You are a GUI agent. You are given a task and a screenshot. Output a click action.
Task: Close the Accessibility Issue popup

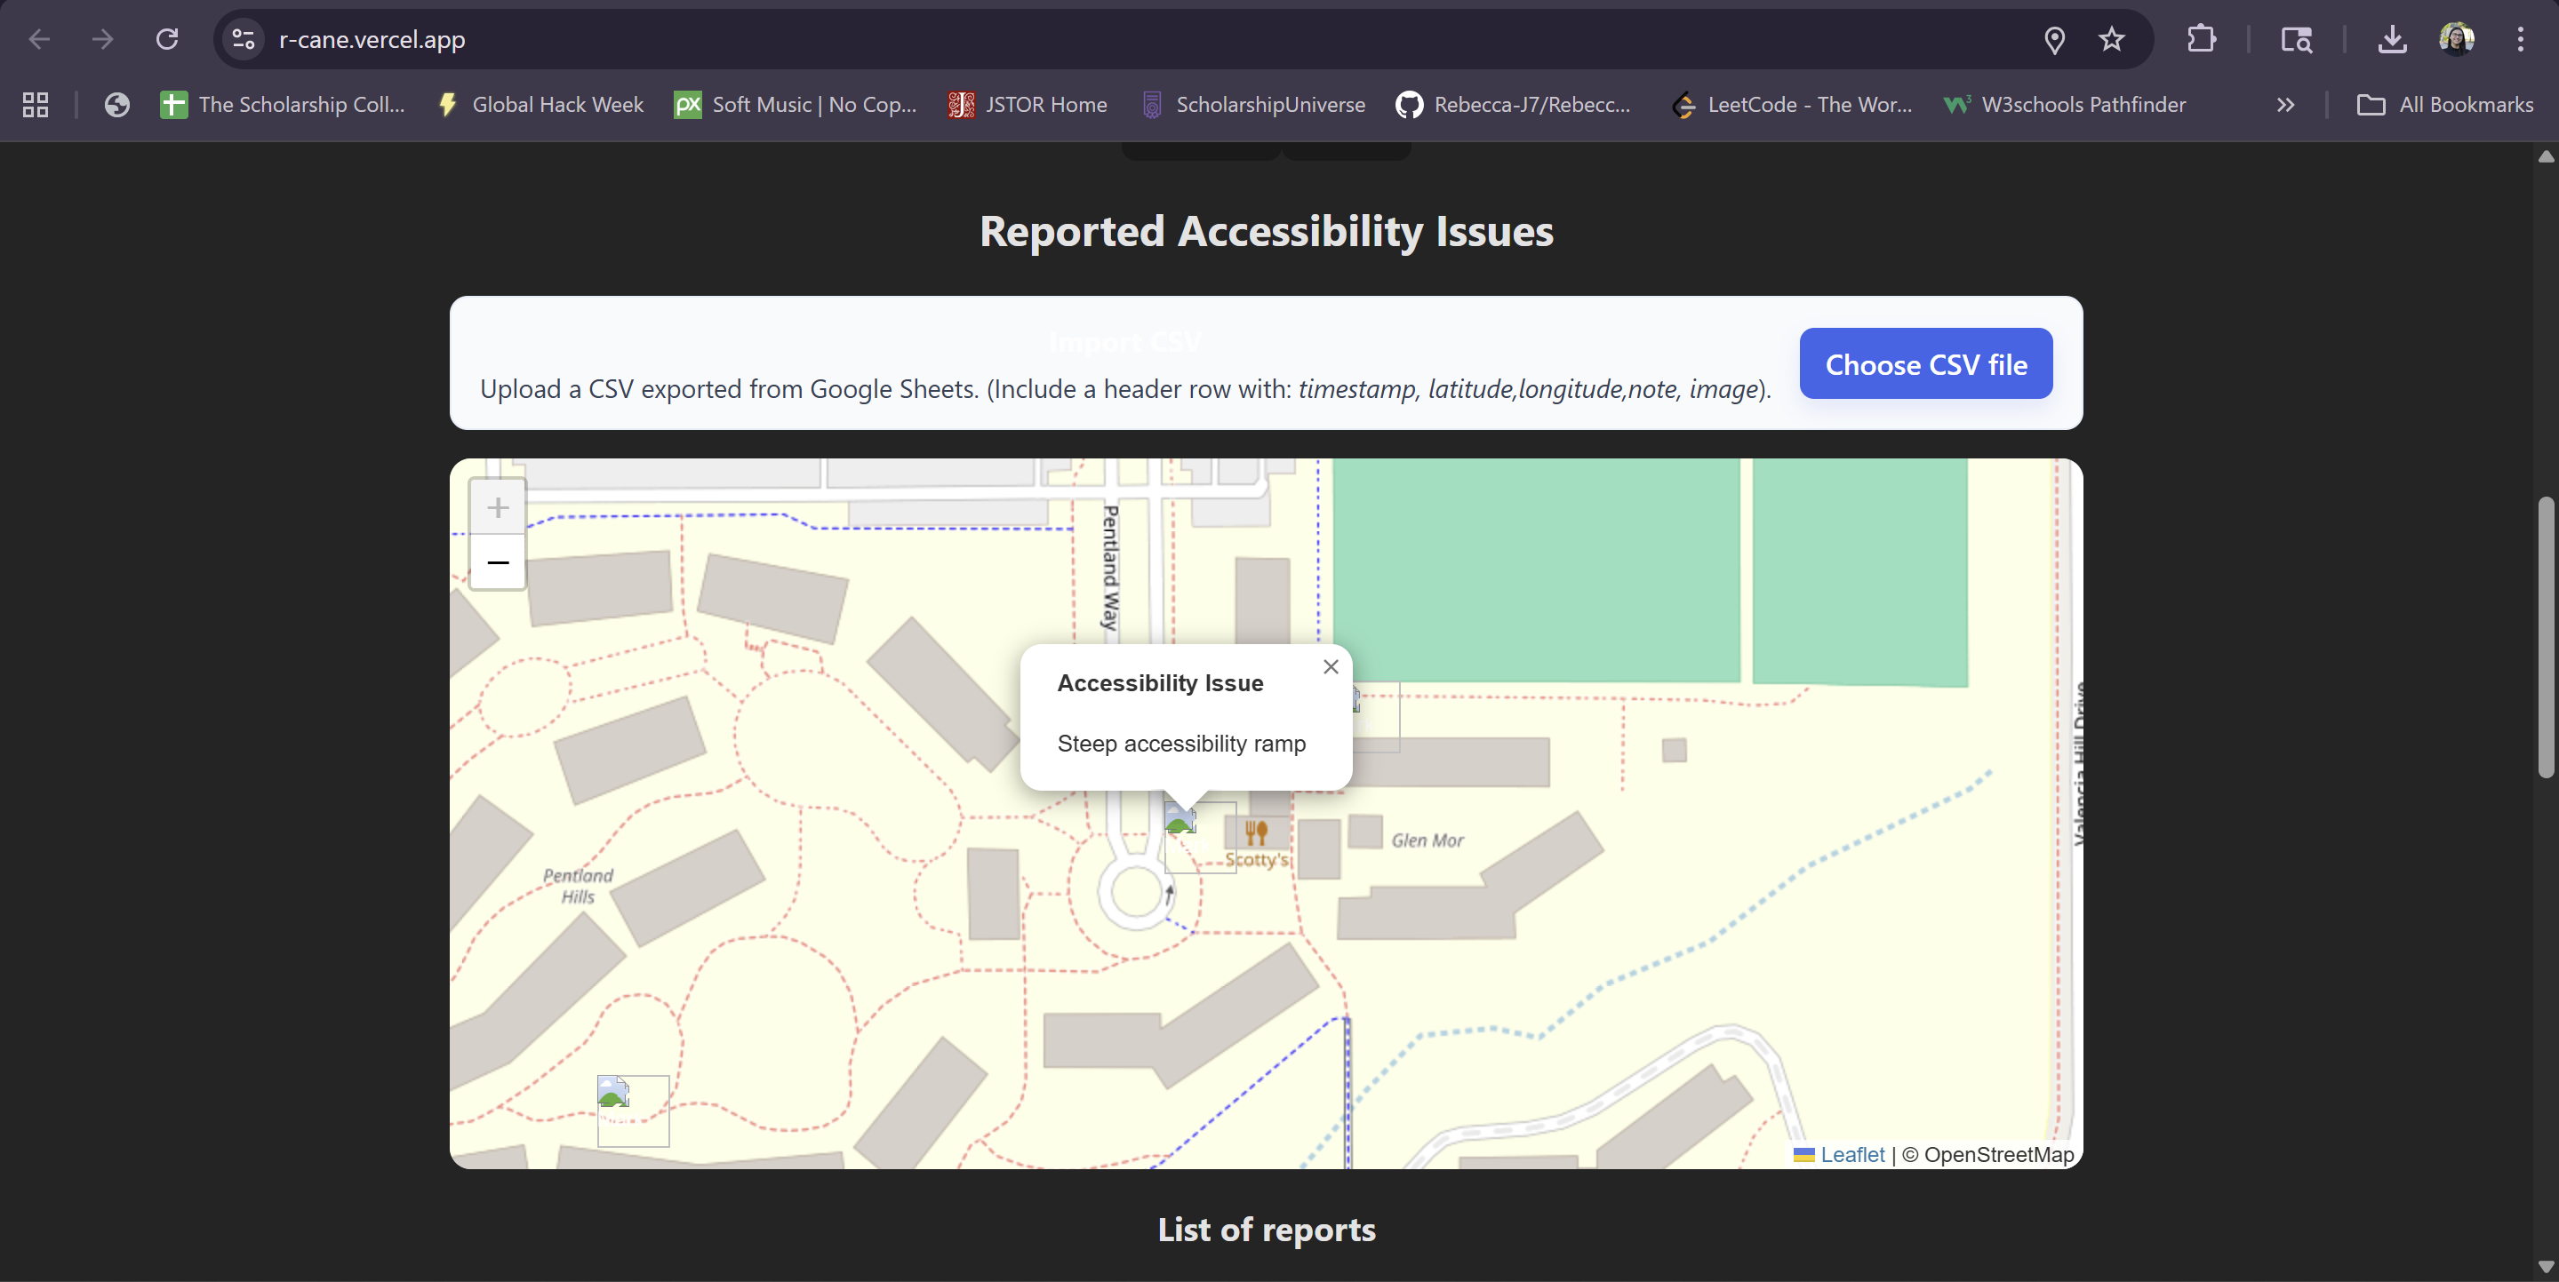click(1330, 667)
